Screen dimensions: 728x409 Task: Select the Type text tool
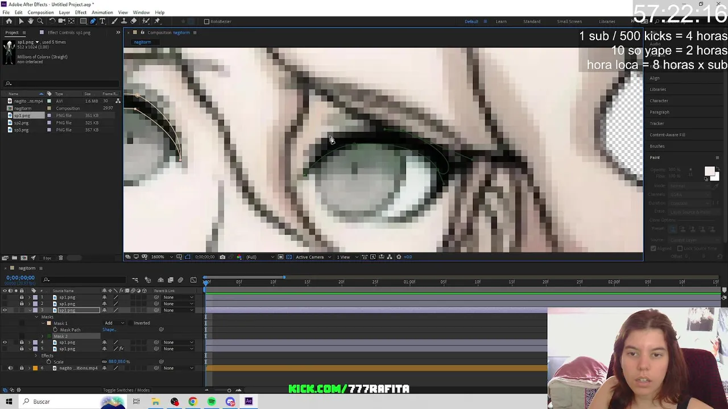[102, 21]
